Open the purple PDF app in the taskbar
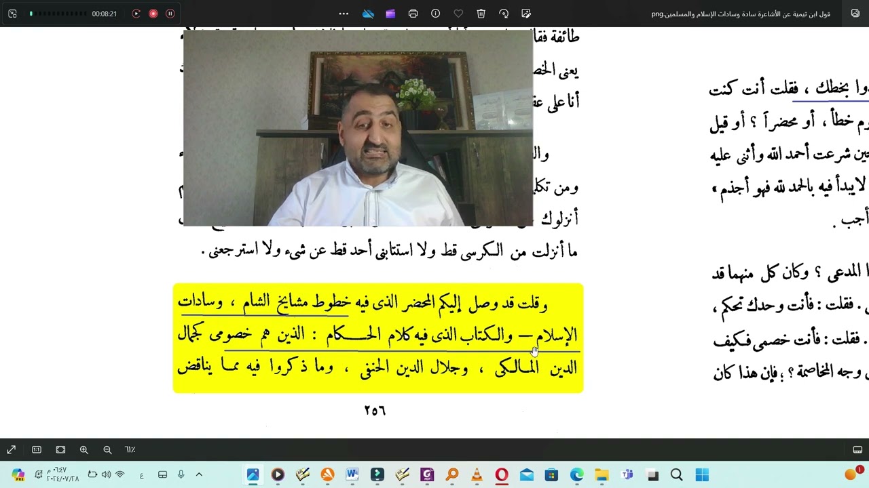Image resolution: width=869 pixels, height=488 pixels. [x=427, y=475]
